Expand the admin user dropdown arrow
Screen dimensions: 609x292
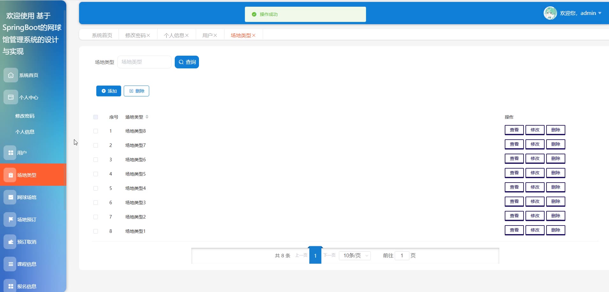[x=600, y=13]
